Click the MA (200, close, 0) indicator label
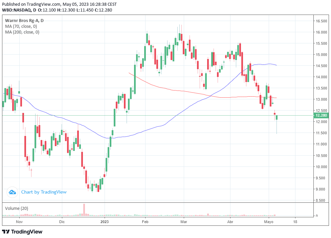 [x=22, y=32]
